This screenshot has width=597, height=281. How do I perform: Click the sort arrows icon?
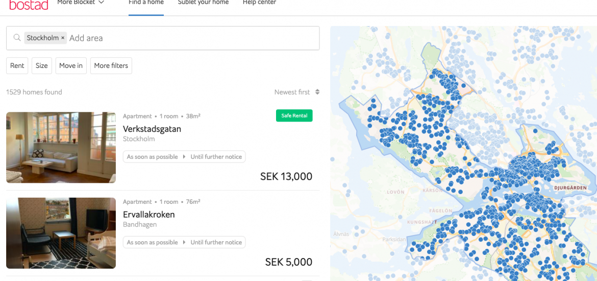click(317, 92)
